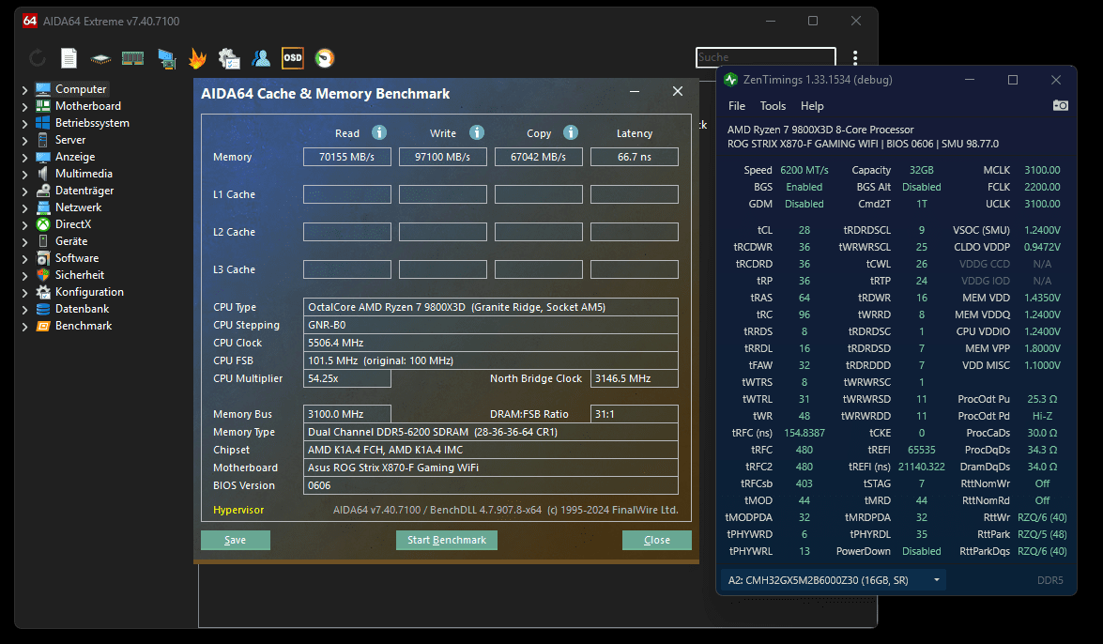Viewport: 1103px width, 644px height.
Task: Select Server in the AIDA64 tree
Action: point(70,140)
